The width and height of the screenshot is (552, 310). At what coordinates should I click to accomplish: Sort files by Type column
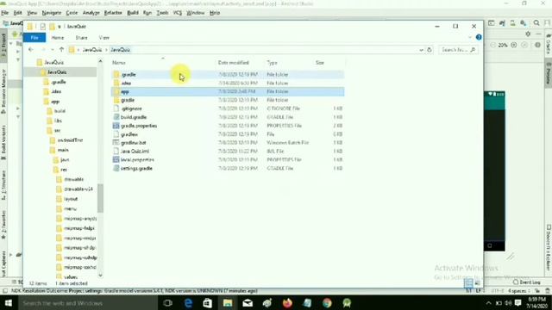coord(273,63)
